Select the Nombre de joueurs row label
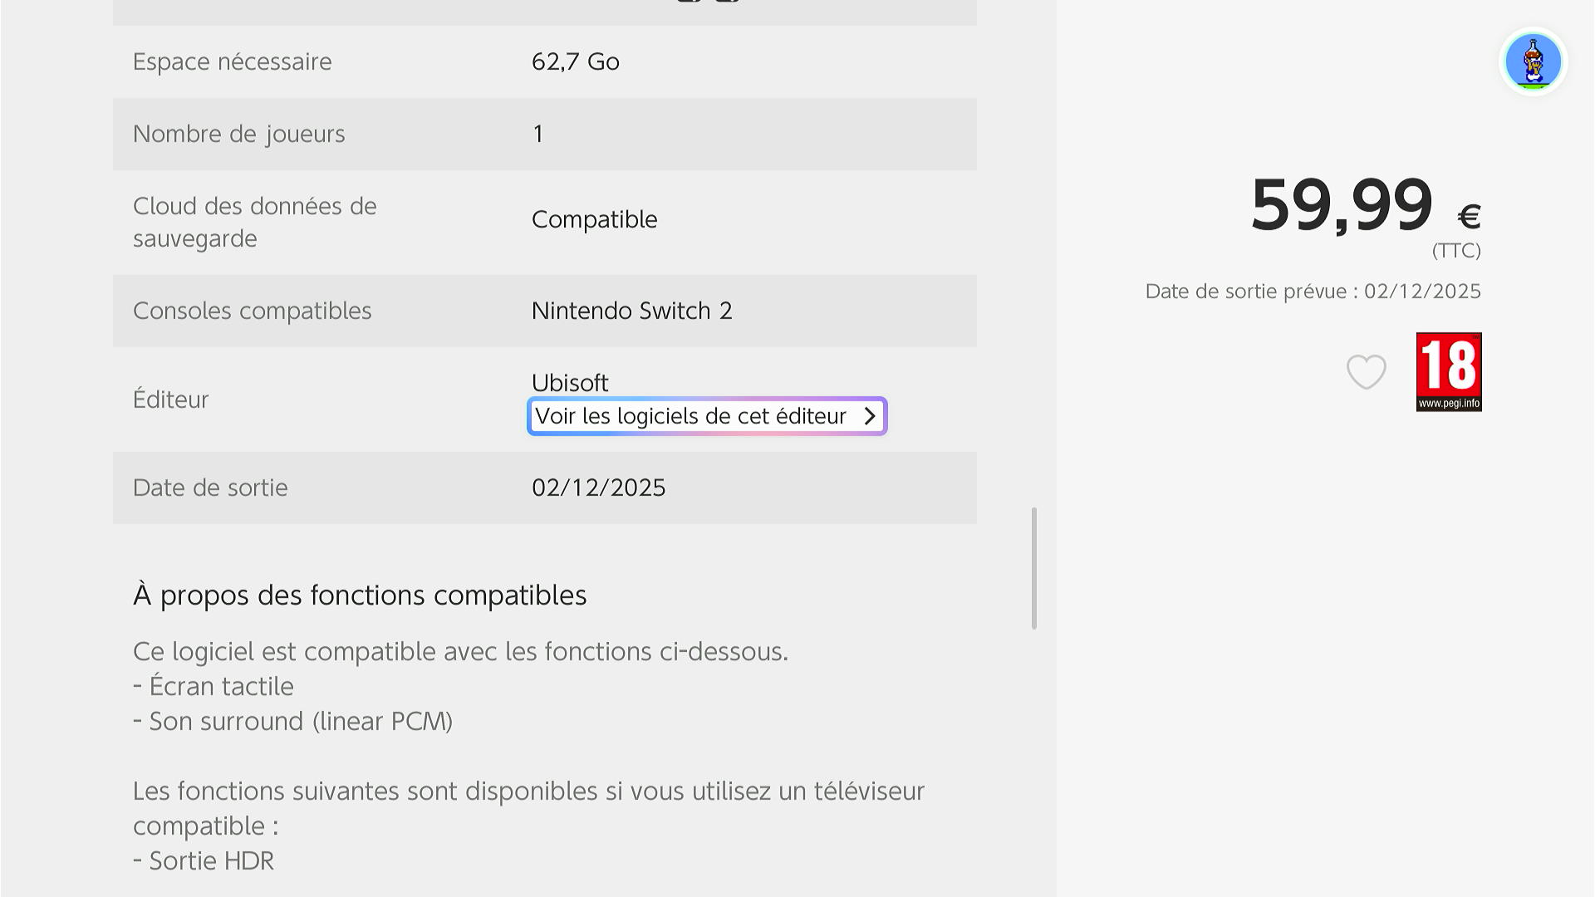Viewport: 1595px width, 897px height. point(239,134)
